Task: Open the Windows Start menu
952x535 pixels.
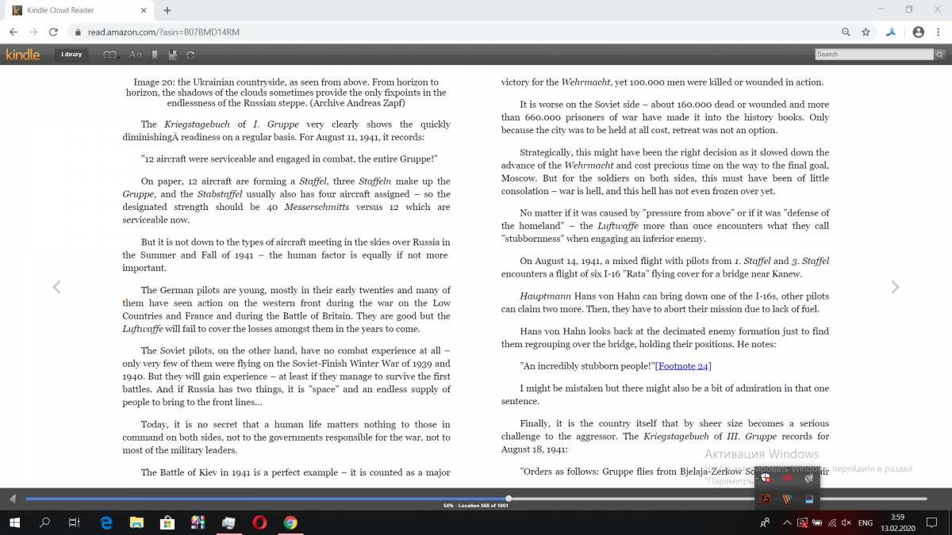Action: click(x=15, y=522)
